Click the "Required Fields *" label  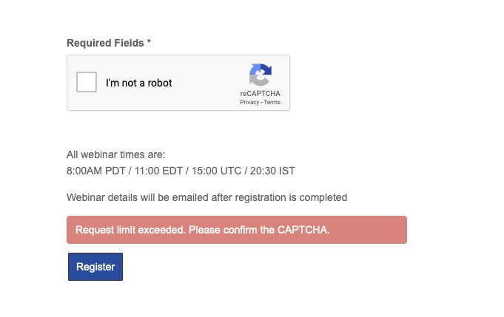(x=109, y=43)
